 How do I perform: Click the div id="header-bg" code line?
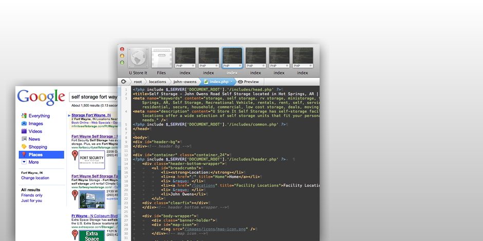[x=157, y=142]
